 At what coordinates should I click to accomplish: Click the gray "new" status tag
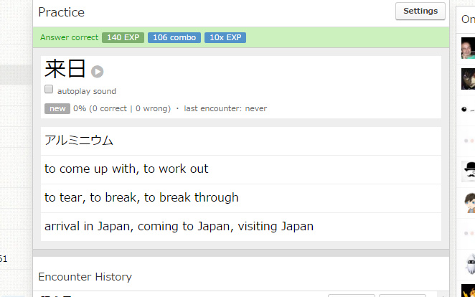click(57, 109)
